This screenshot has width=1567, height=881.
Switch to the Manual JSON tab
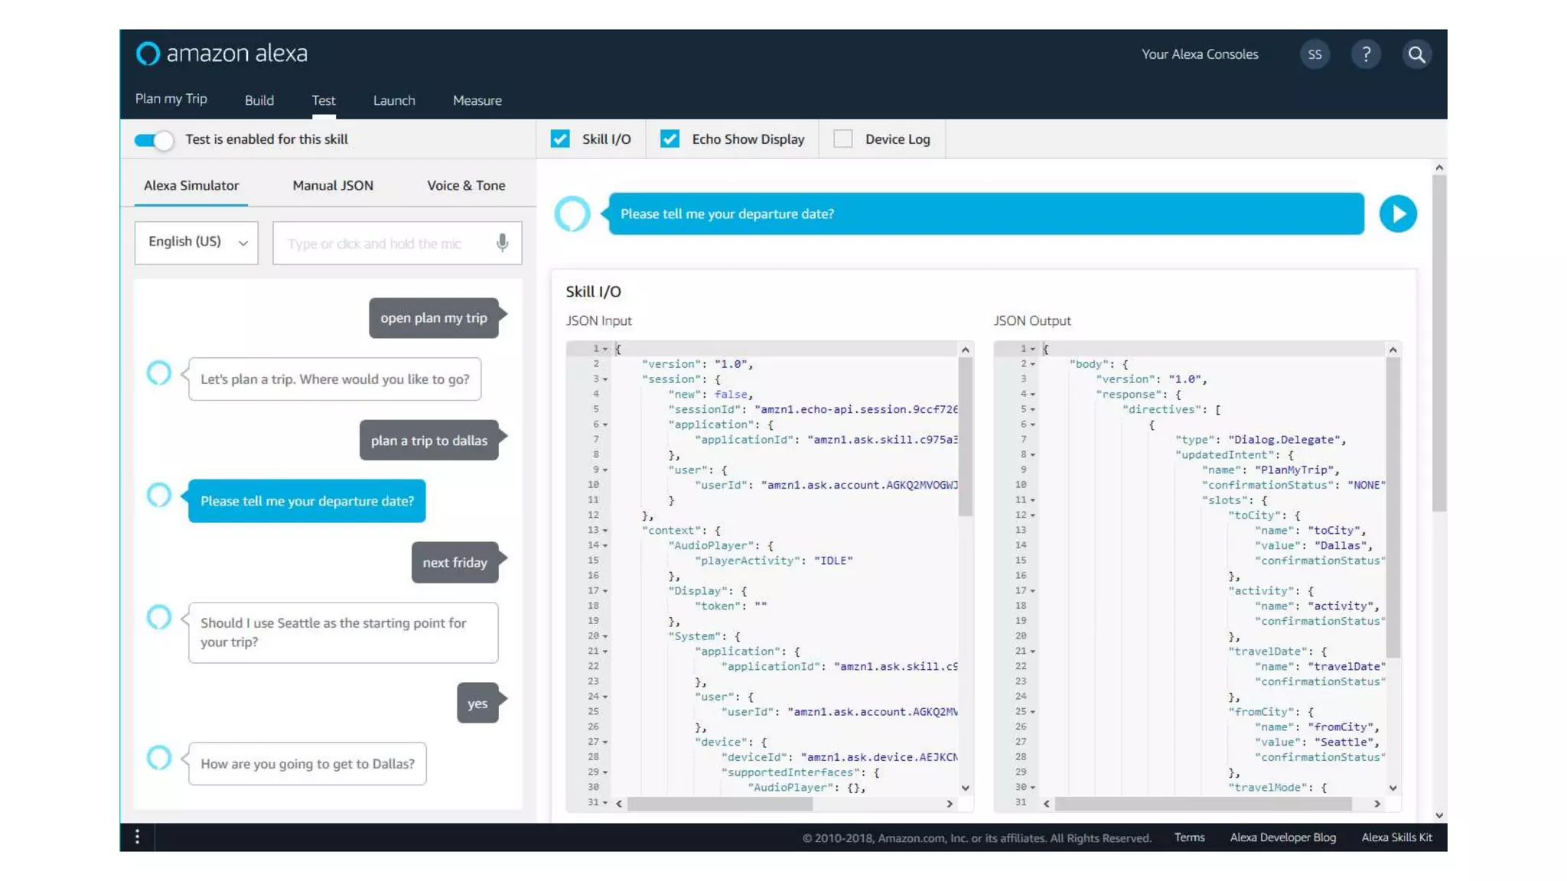coord(333,186)
